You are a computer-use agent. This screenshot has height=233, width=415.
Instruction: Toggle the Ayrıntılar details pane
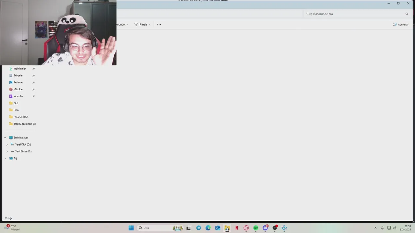[x=400, y=25]
